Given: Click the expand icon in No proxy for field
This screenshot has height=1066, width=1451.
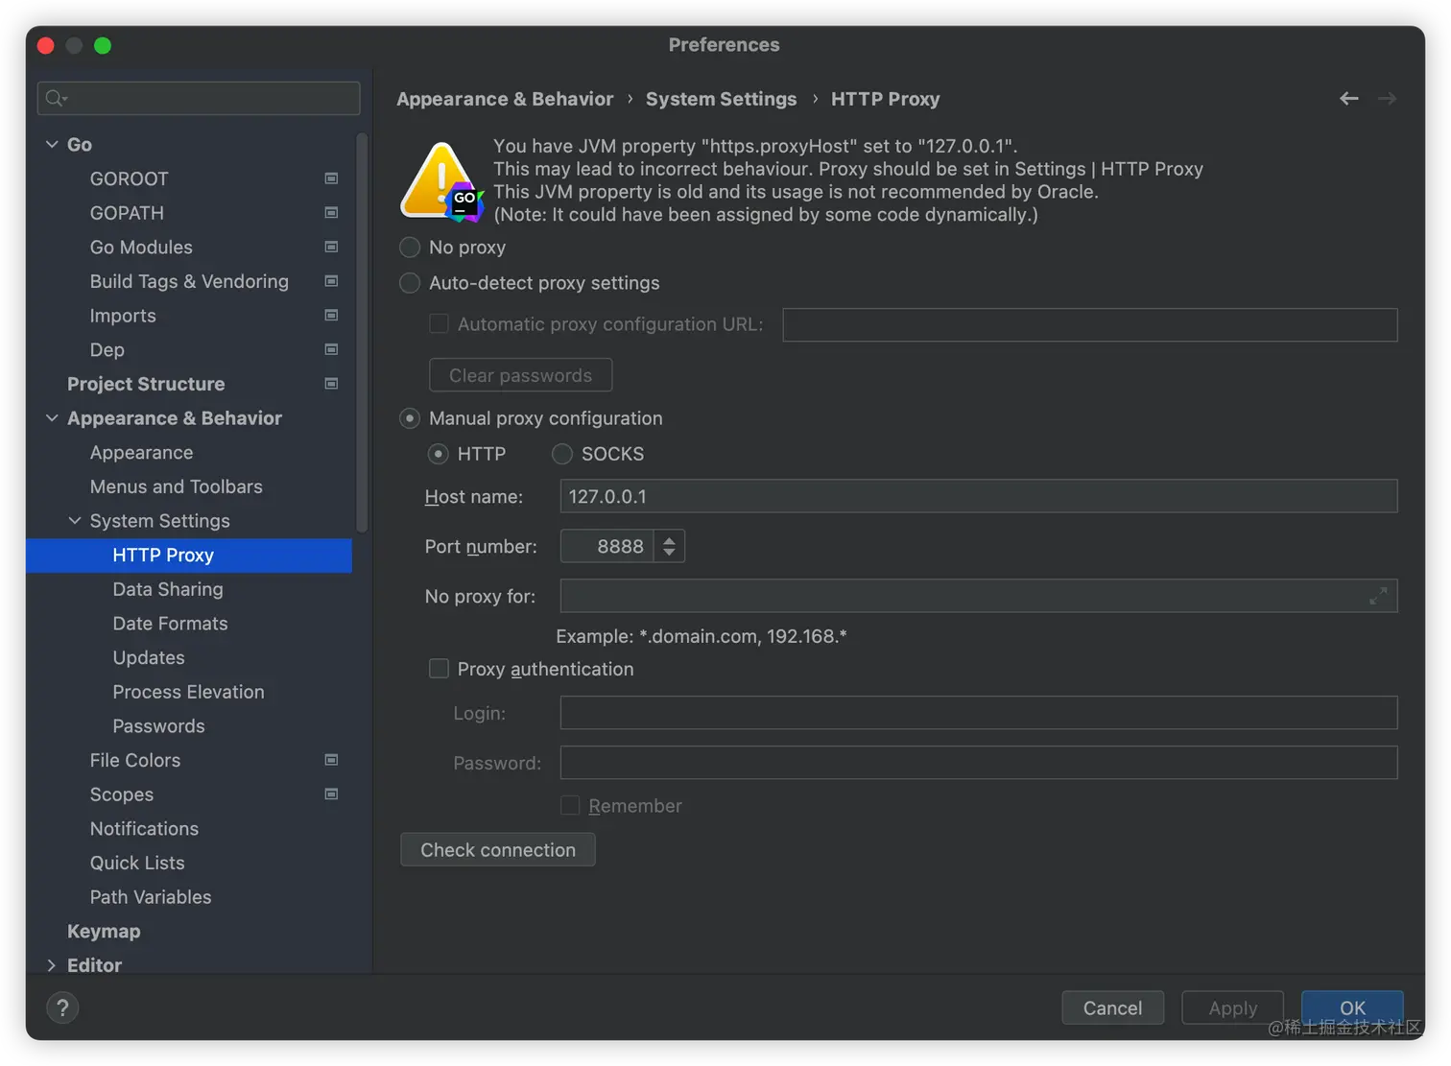Looking at the screenshot, I should 1378,596.
